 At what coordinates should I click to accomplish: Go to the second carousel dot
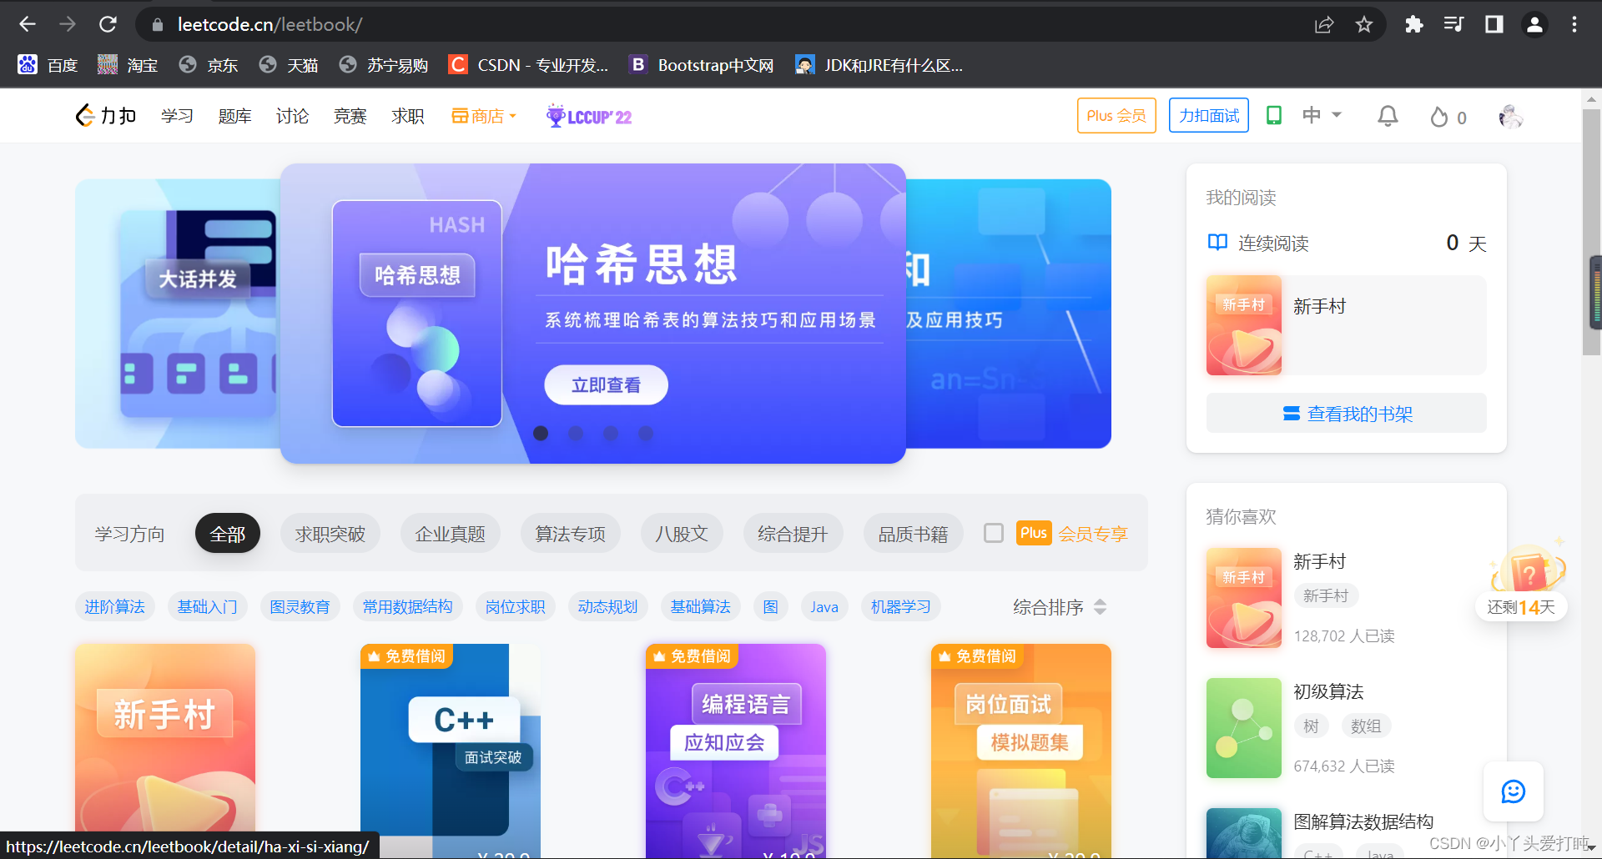point(576,433)
